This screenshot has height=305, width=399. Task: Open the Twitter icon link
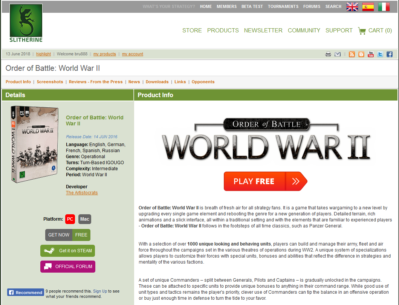[380, 54]
